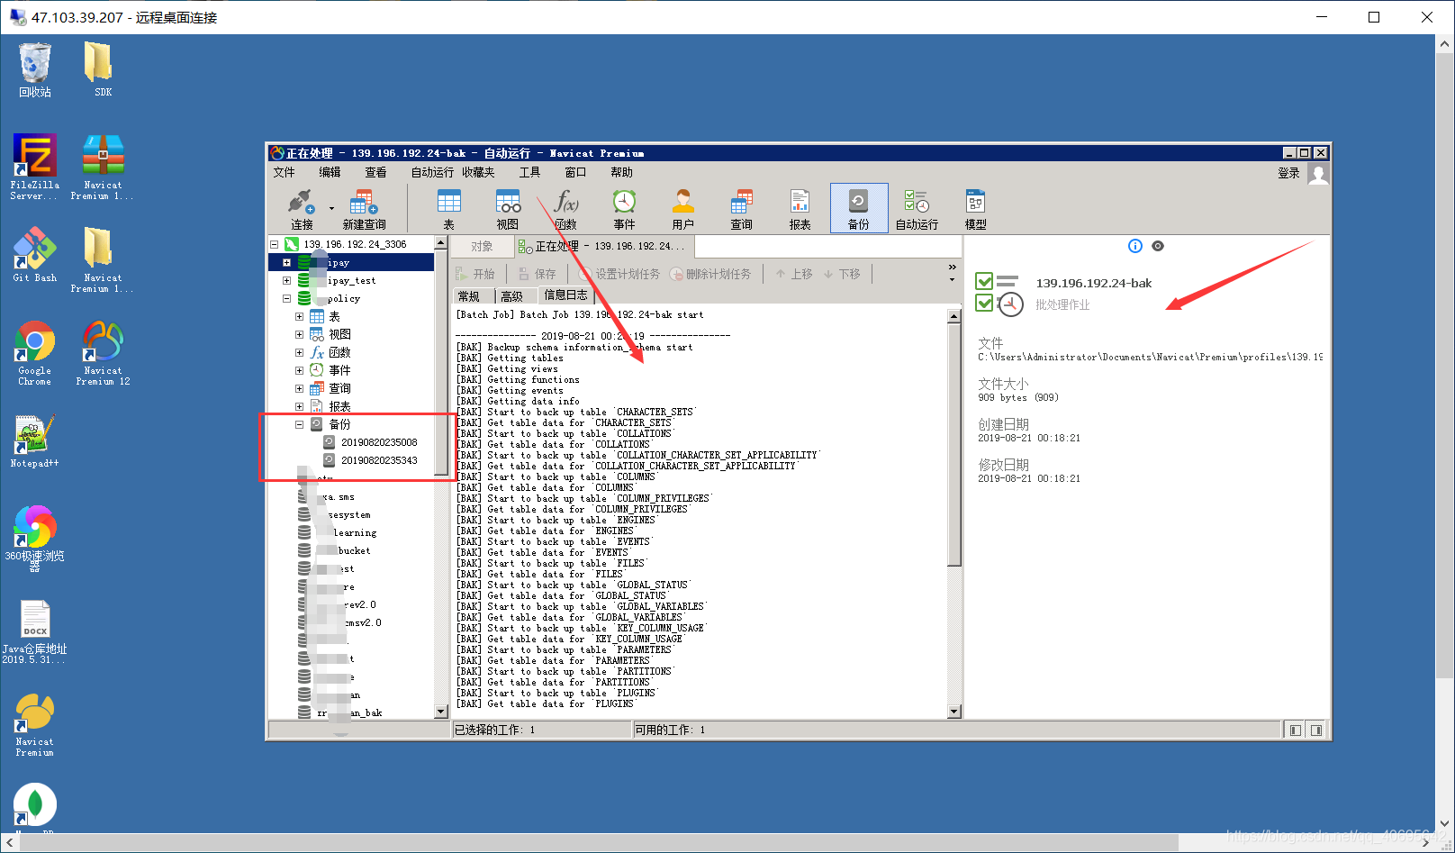The image size is (1455, 853).
Task: Toggle the blue info view in the right pane
Action: (1134, 246)
